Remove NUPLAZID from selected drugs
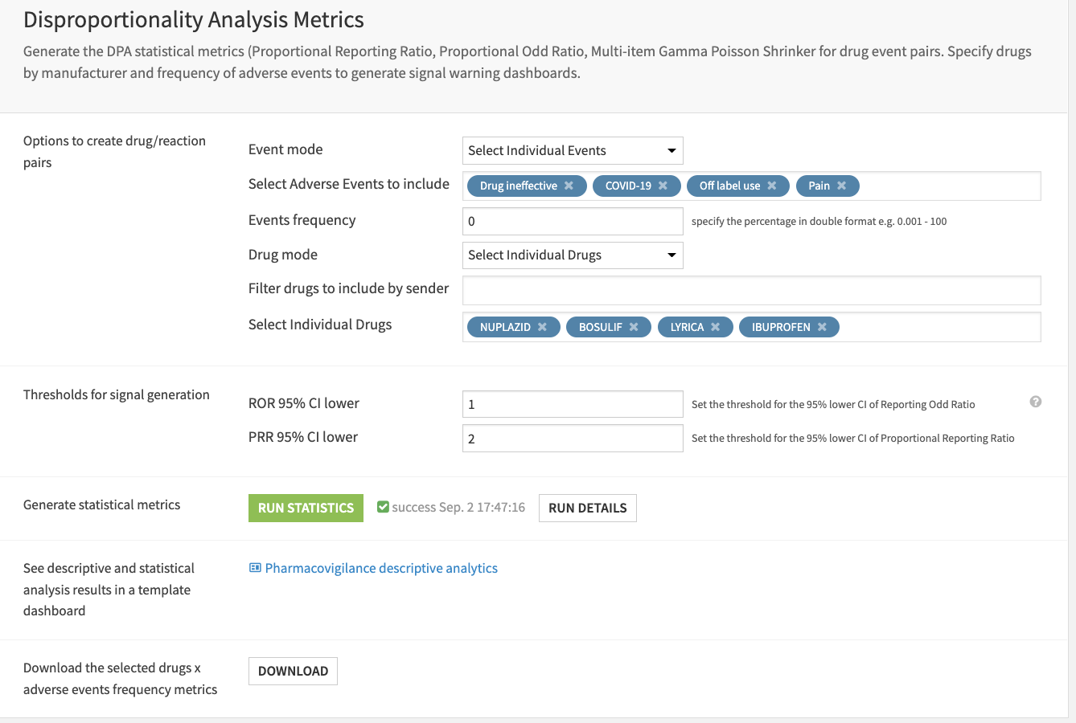1076x723 pixels. (544, 327)
